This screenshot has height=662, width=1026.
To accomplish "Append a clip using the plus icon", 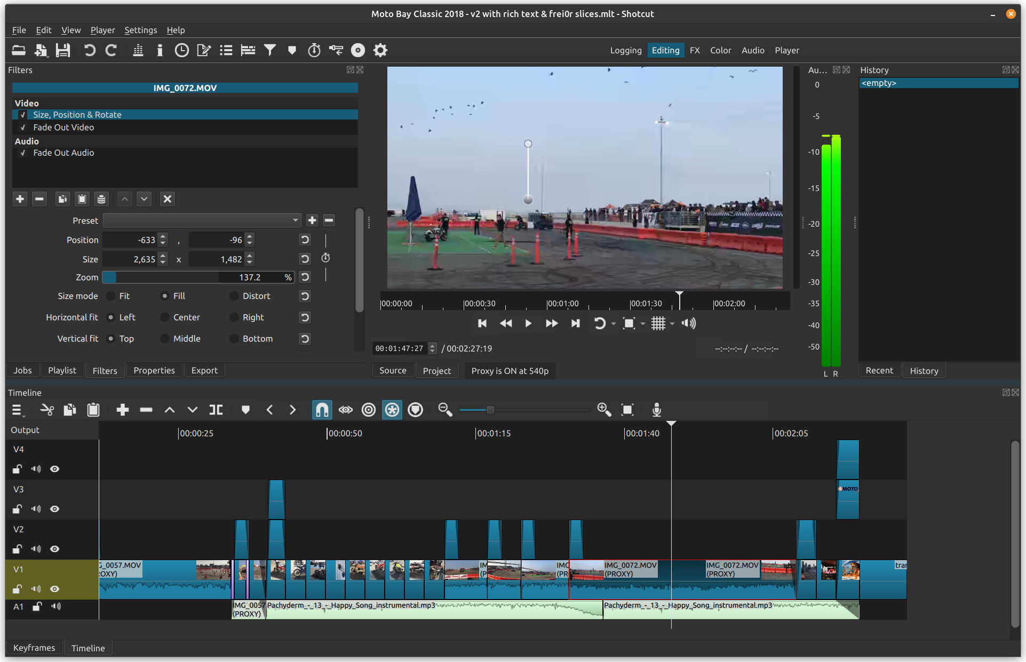I will (122, 410).
